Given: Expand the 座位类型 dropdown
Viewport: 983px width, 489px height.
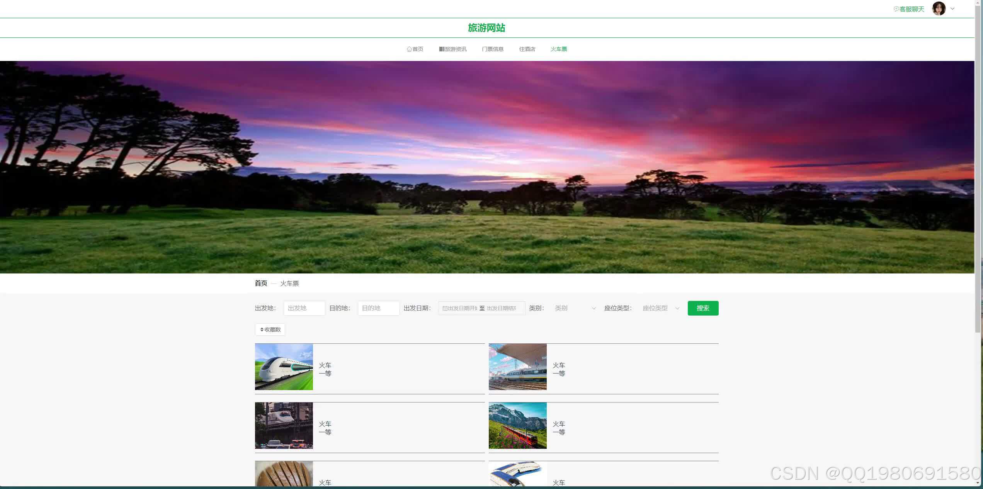Looking at the screenshot, I should pyautogui.click(x=660, y=308).
